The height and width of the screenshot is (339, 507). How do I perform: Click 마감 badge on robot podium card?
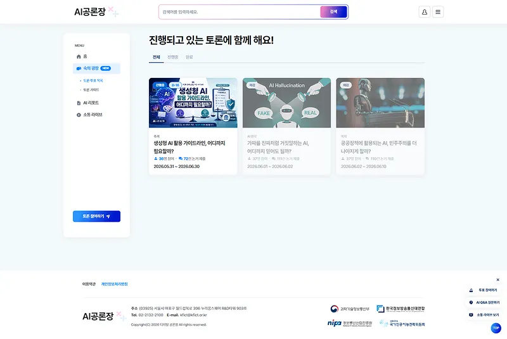tap(346, 85)
